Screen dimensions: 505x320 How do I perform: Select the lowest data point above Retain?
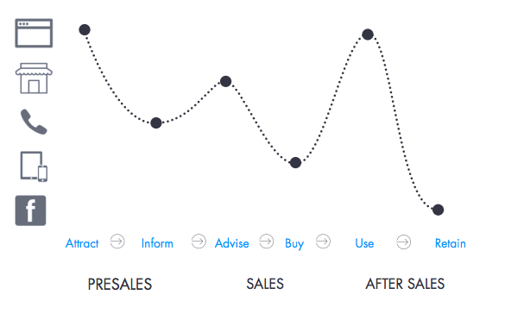click(x=438, y=210)
